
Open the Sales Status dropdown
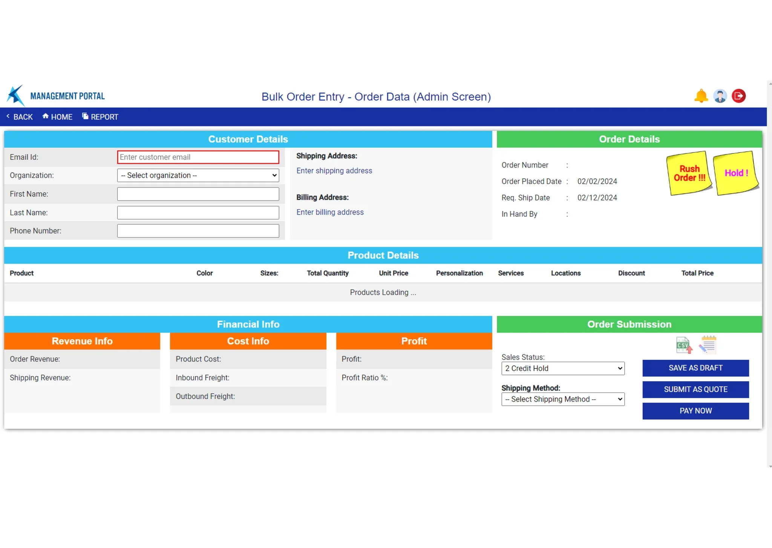point(563,368)
